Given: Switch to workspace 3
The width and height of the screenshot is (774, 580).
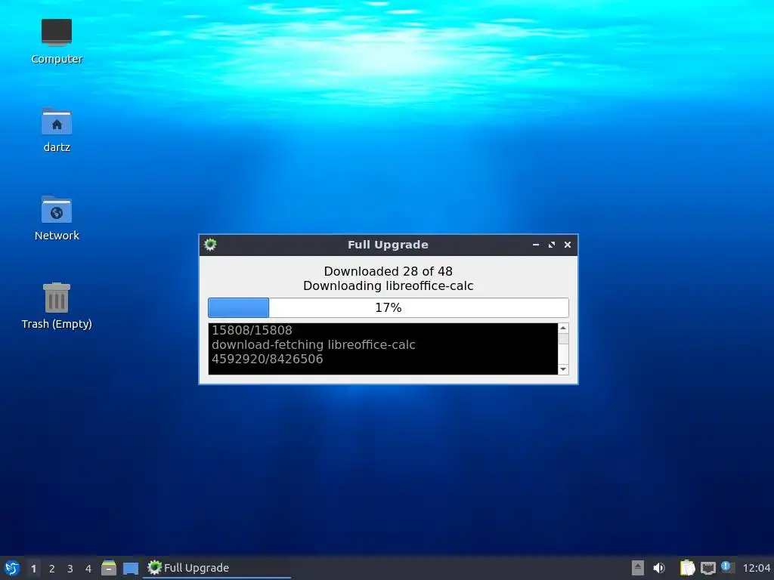Looking at the screenshot, I should tap(70, 569).
